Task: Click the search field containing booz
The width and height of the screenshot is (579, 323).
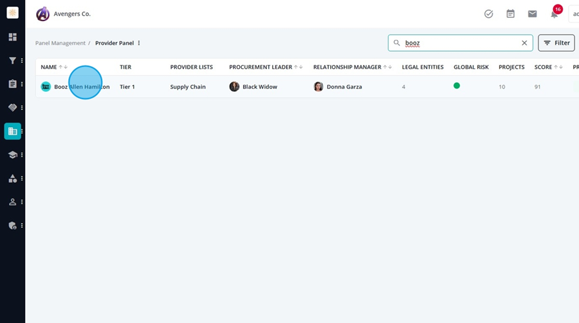Action: pos(460,43)
